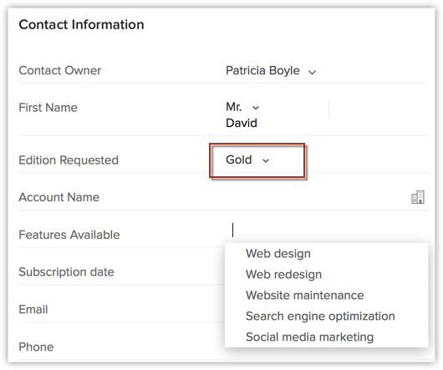This screenshot has width=443, height=370.
Task: Click the Contact Information heading
Action: tap(81, 24)
